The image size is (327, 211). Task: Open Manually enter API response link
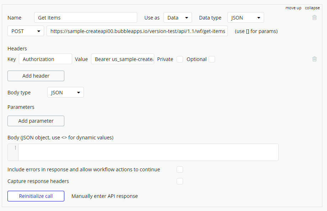pyautogui.click(x=104, y=196)
